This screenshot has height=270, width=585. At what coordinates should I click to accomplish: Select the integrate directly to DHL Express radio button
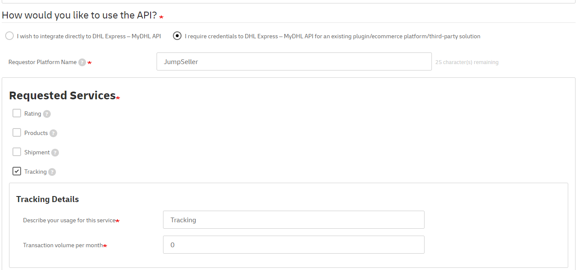pyautogui.click(x=9, y=36)
